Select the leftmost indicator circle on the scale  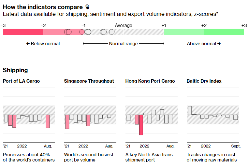(67, 32)
